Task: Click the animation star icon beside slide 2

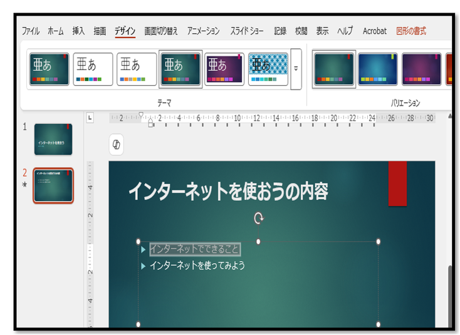Action: coord(24,184)
